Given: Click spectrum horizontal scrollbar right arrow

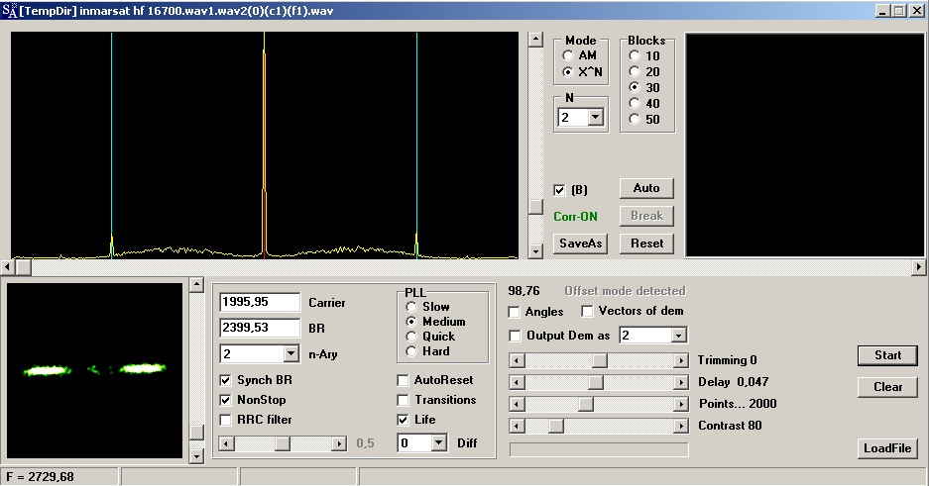Looking at the screenshot, I should point(919,267).
